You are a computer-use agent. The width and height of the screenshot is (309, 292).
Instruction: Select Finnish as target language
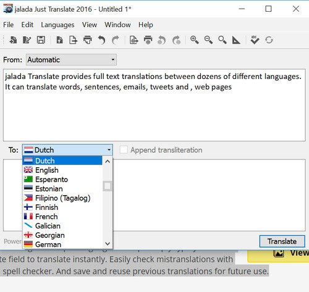click(x=62, y=207)
